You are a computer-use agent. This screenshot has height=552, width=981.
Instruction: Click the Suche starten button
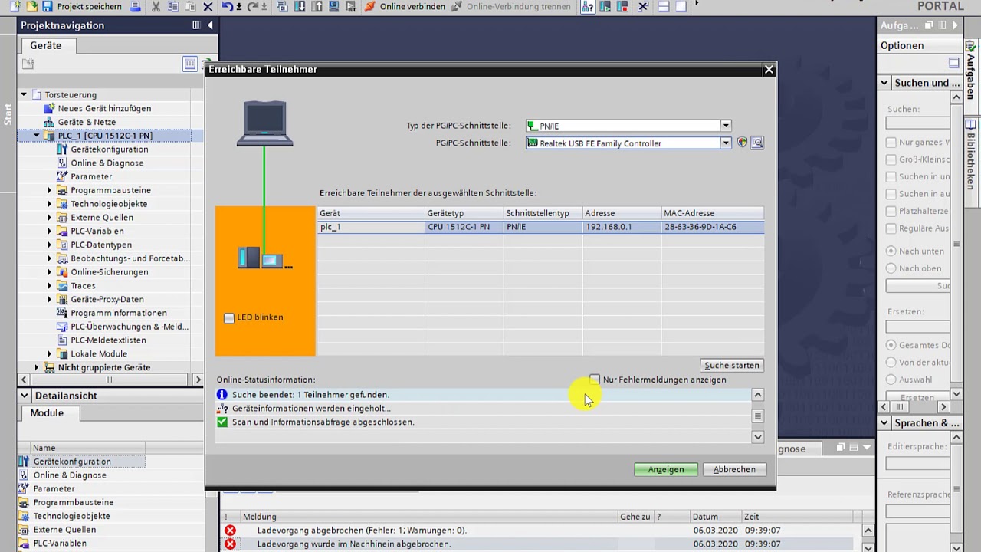[x=732, y=365]
